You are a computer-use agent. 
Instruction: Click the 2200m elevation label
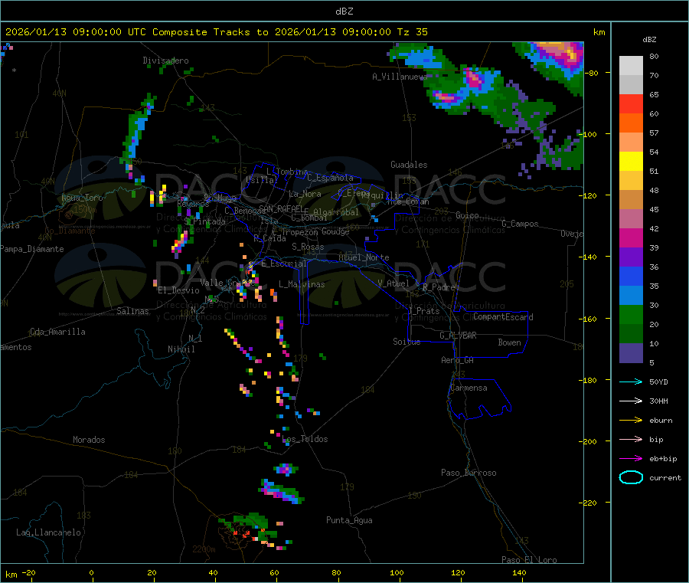(204, 549)
